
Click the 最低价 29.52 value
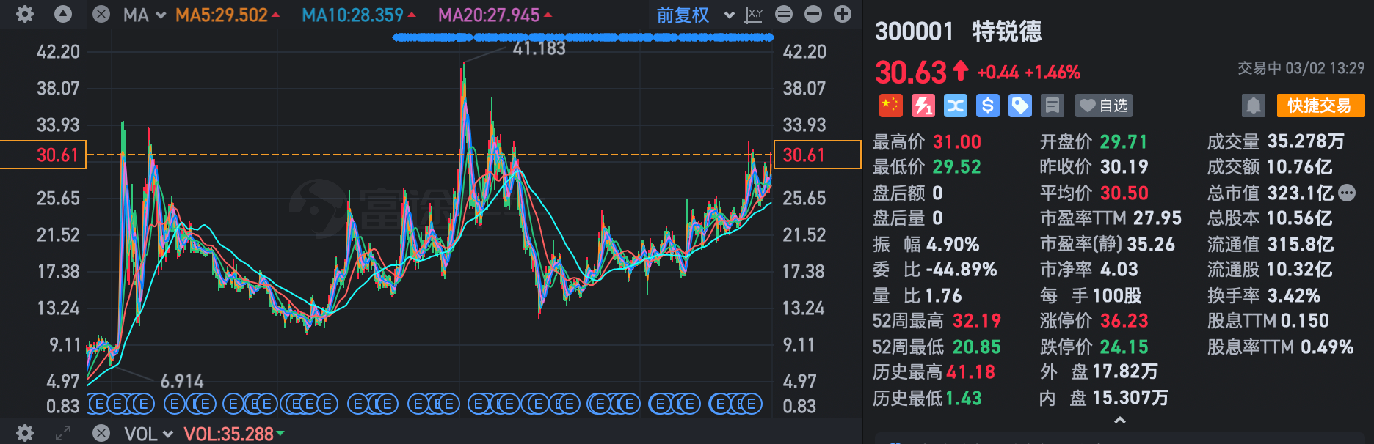[957, 167]
